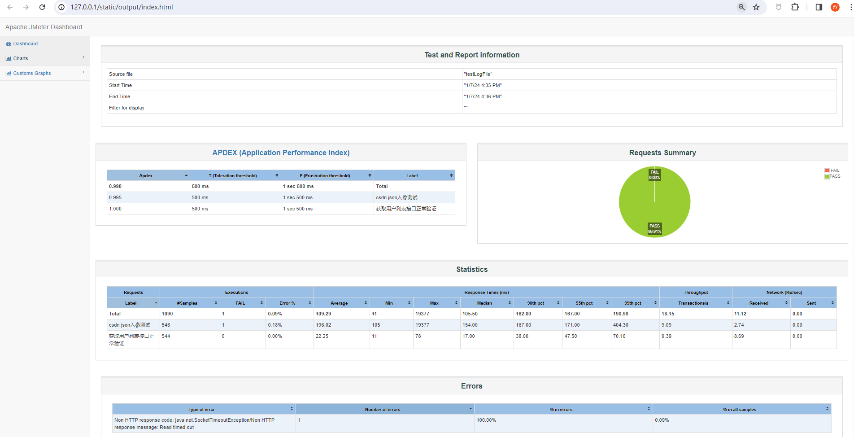Expand the Charts sidebar menu
Screen dimensions: 854x437
[x=21, y=58]
